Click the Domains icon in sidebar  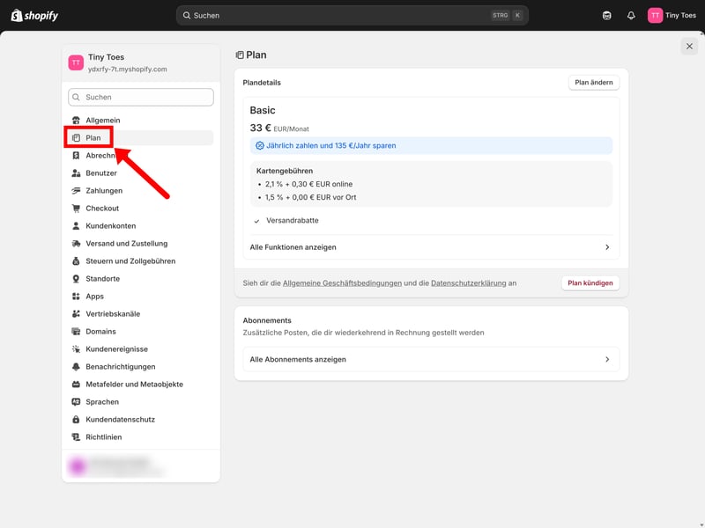[x=76, y=332]
